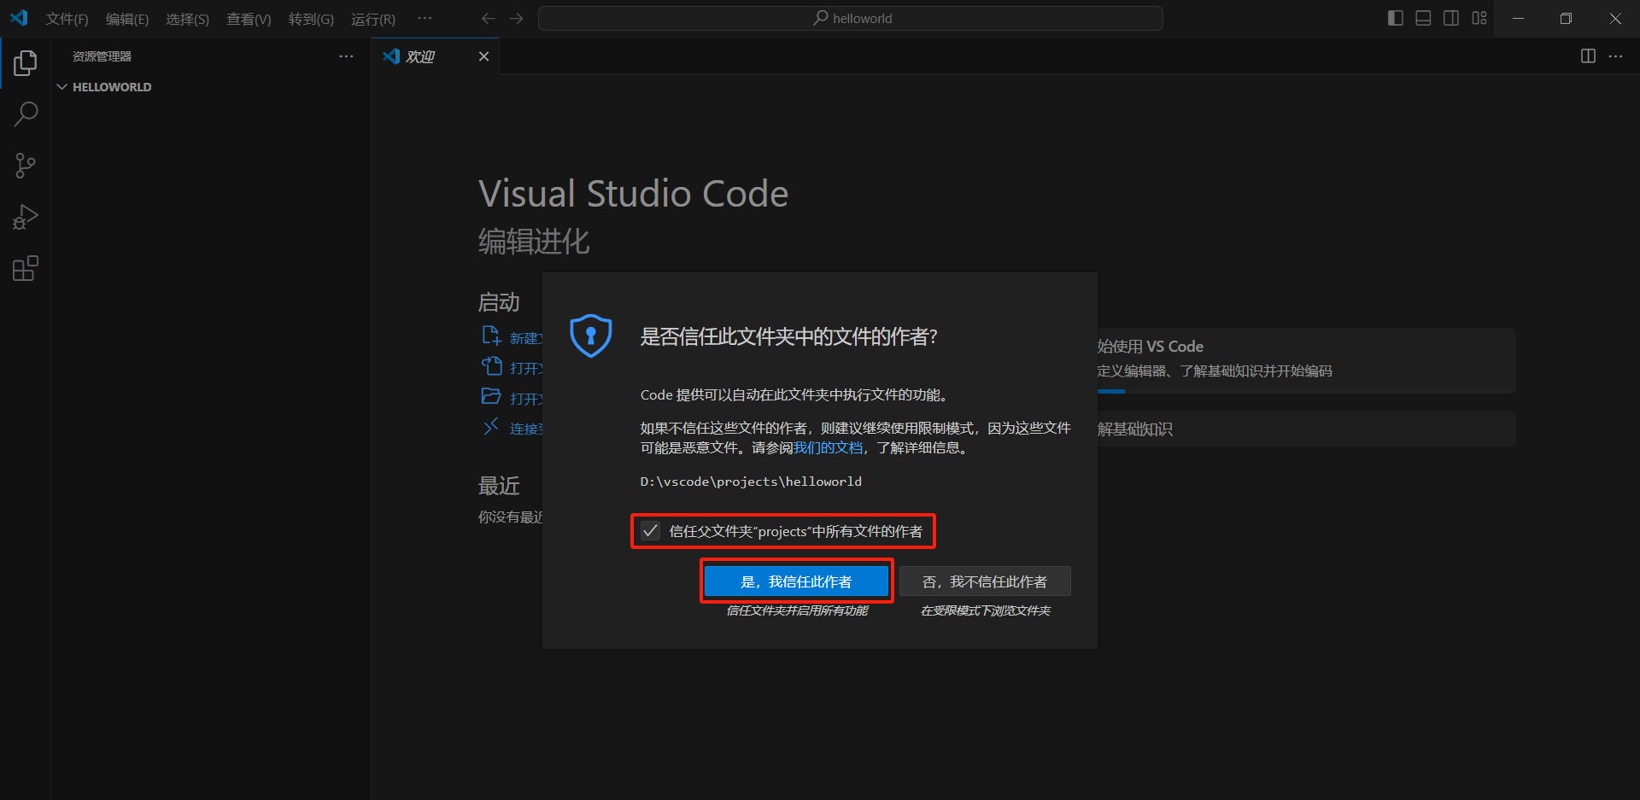Click 否，我不信任此作者 button
The height and width of the screenshot is (800, 1640).
pyautogui.click(x=985, y=581)
